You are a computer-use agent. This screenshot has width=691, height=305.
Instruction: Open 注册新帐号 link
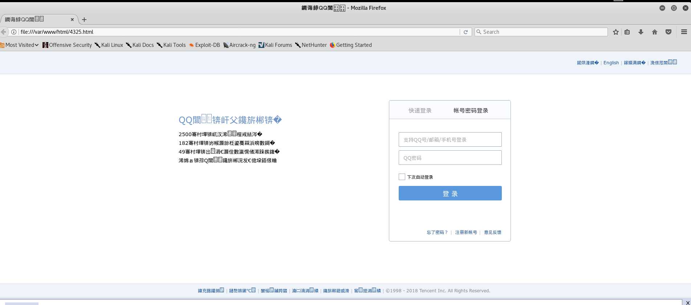point(466,232)
